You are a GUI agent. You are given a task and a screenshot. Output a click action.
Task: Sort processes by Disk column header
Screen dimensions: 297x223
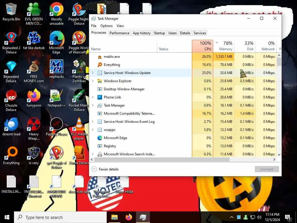[x=245, y=46]
